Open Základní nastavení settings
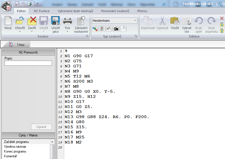The image size is (225, 159). pos(81,21)
